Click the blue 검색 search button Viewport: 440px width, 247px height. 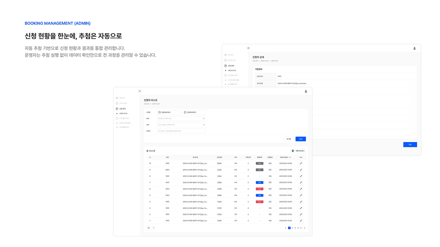(301, 139)
